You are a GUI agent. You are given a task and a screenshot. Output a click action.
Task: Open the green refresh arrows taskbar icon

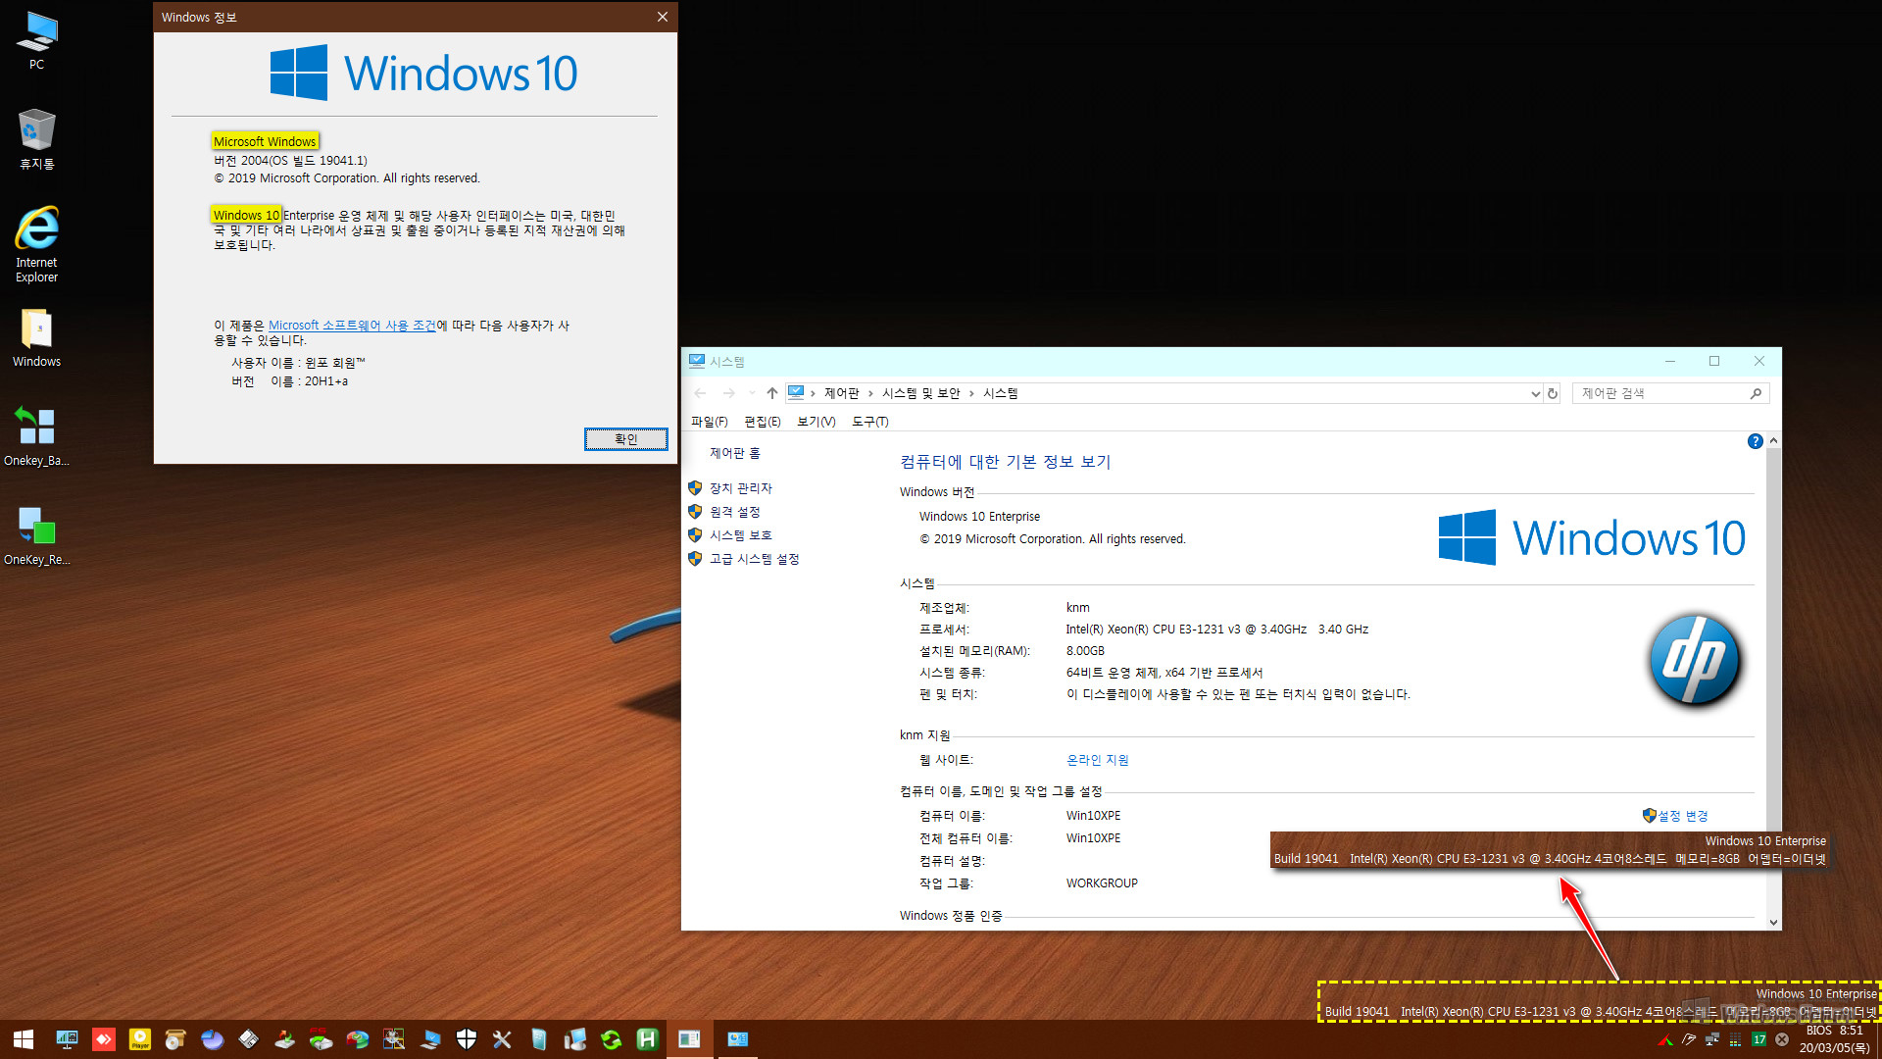click(612, 1039)
